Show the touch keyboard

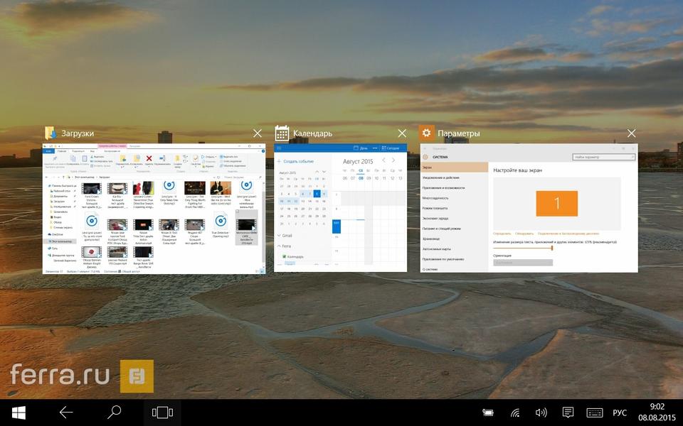595,413
